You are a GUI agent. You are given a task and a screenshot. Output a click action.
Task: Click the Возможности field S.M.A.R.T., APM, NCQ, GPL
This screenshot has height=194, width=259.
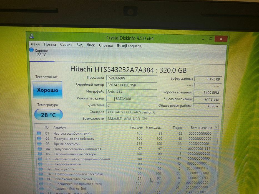click(163, 119)
